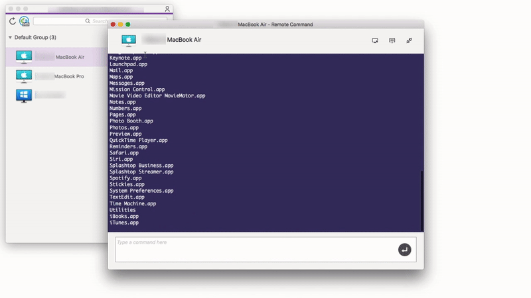The image size is (531, 298).
Task: Click the disconnect plug icon
Action: [x=409, y=40]
